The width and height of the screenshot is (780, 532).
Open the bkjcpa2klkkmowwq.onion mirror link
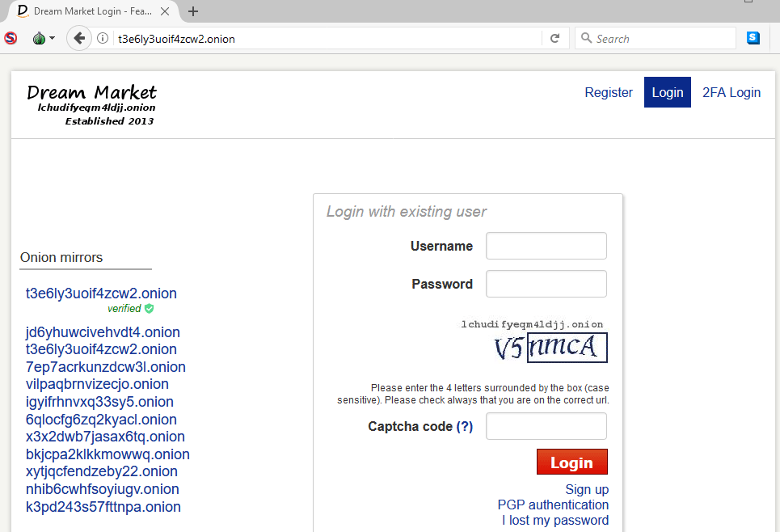pyautogui.click(x=108, y=454)
